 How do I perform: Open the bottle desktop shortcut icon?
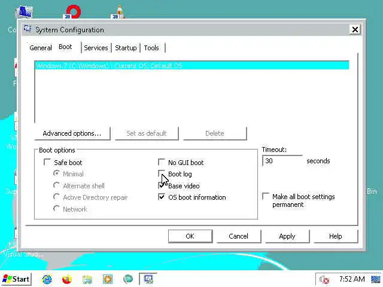pyautogui.click(x=118, y=12)
